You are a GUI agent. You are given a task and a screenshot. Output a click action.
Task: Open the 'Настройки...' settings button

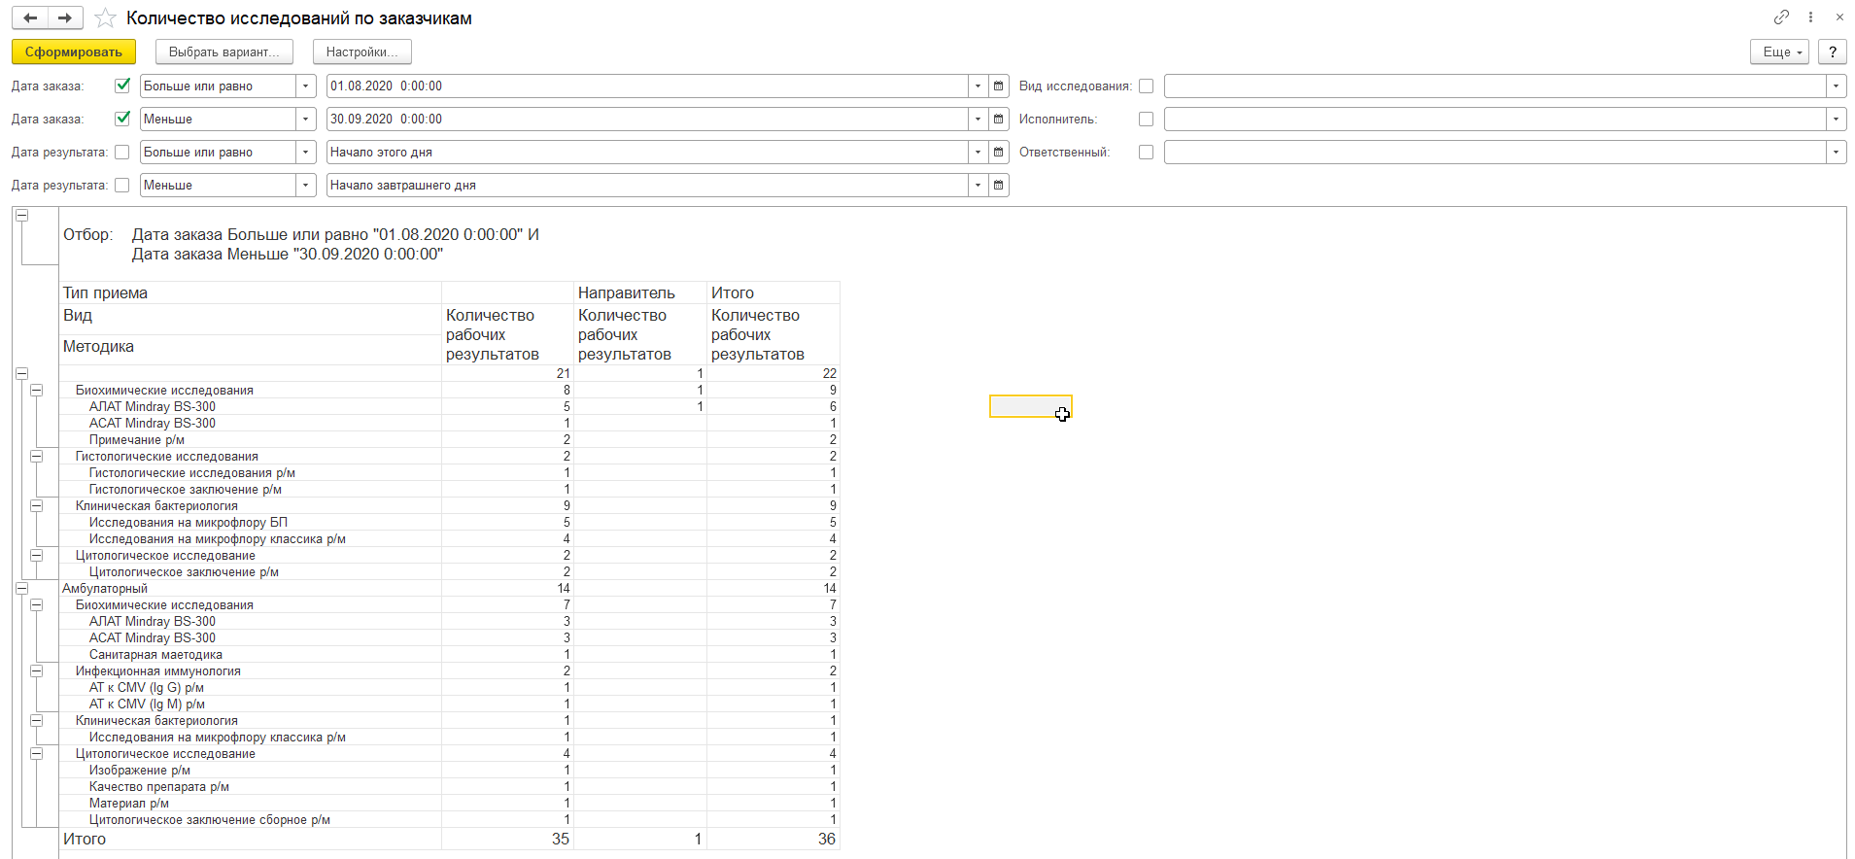pos(361,52)
